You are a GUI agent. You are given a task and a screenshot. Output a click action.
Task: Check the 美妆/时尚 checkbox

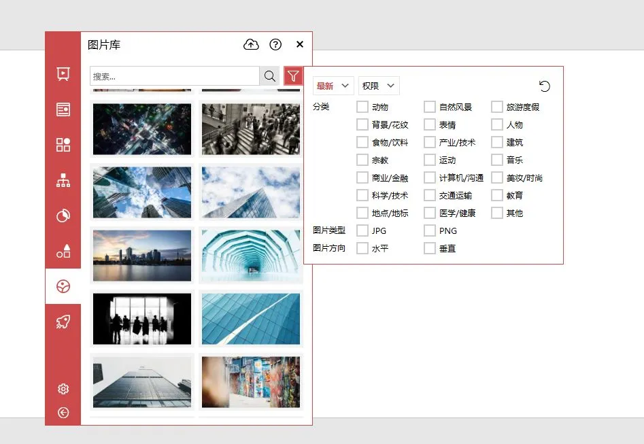497,177
